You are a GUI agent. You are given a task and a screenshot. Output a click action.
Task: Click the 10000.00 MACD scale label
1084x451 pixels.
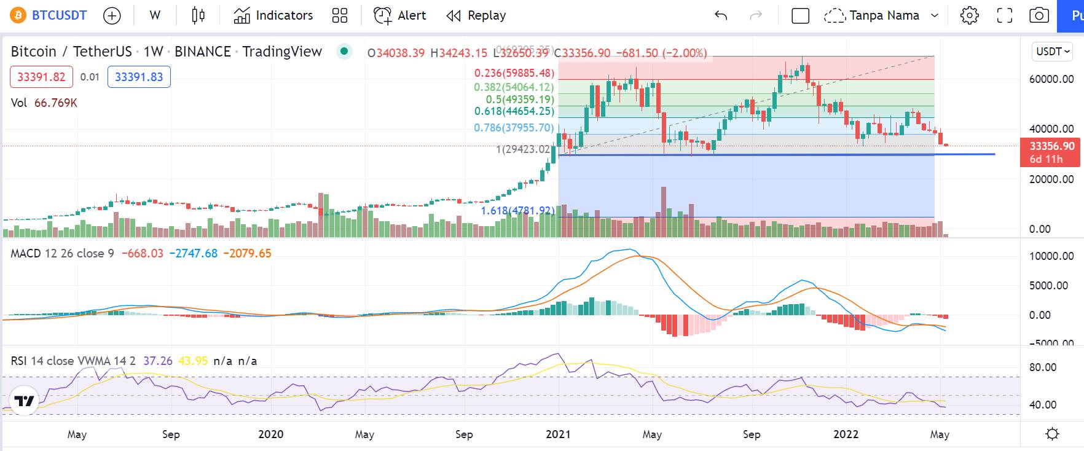tap(1051, 256)
